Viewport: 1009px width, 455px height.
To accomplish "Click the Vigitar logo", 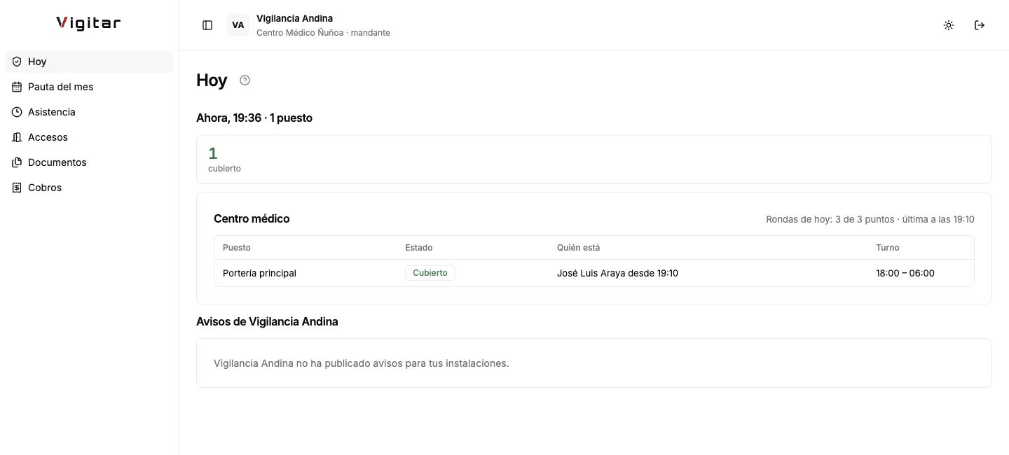I will point(88,23).
